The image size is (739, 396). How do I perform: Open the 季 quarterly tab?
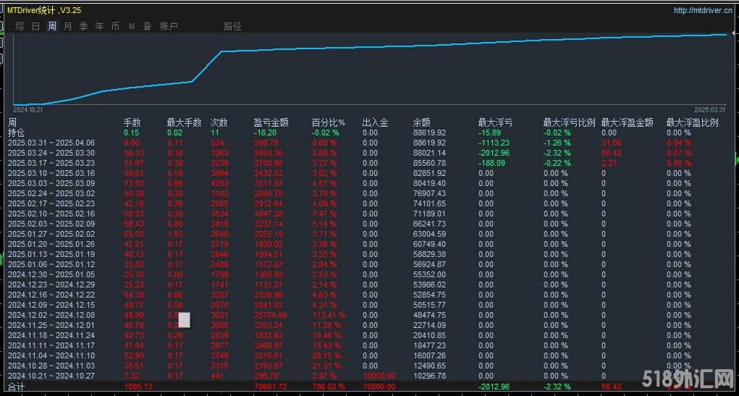(x=84, y=26)
